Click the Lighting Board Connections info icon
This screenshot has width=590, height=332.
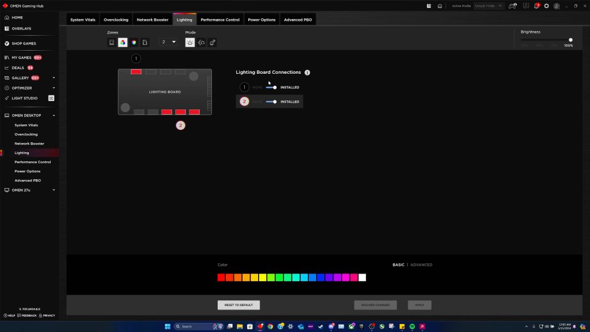307,73
